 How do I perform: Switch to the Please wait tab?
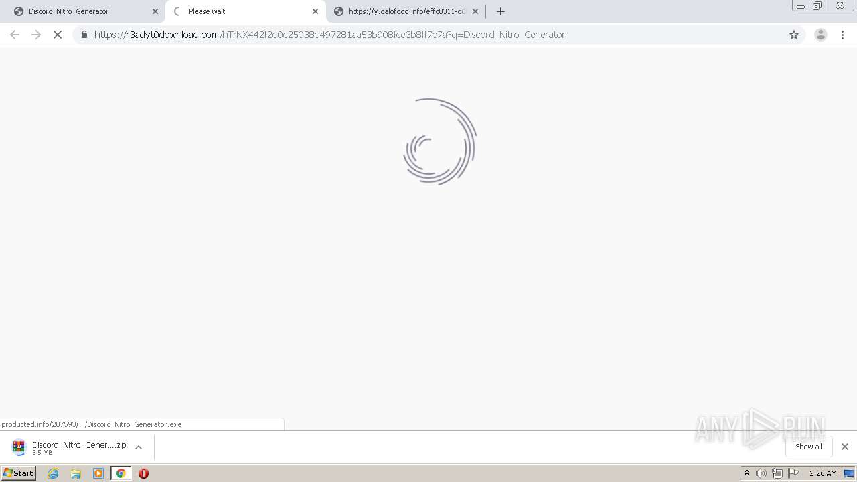[245, 11]
